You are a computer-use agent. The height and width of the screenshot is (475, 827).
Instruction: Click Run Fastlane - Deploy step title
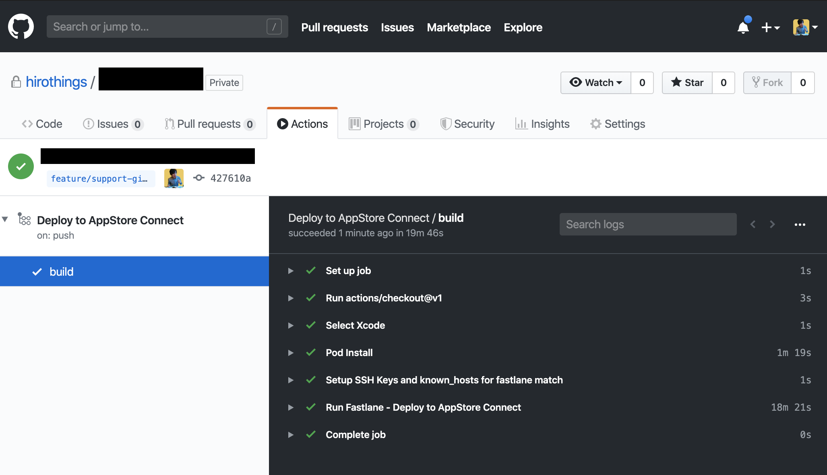tap(423, 407)
